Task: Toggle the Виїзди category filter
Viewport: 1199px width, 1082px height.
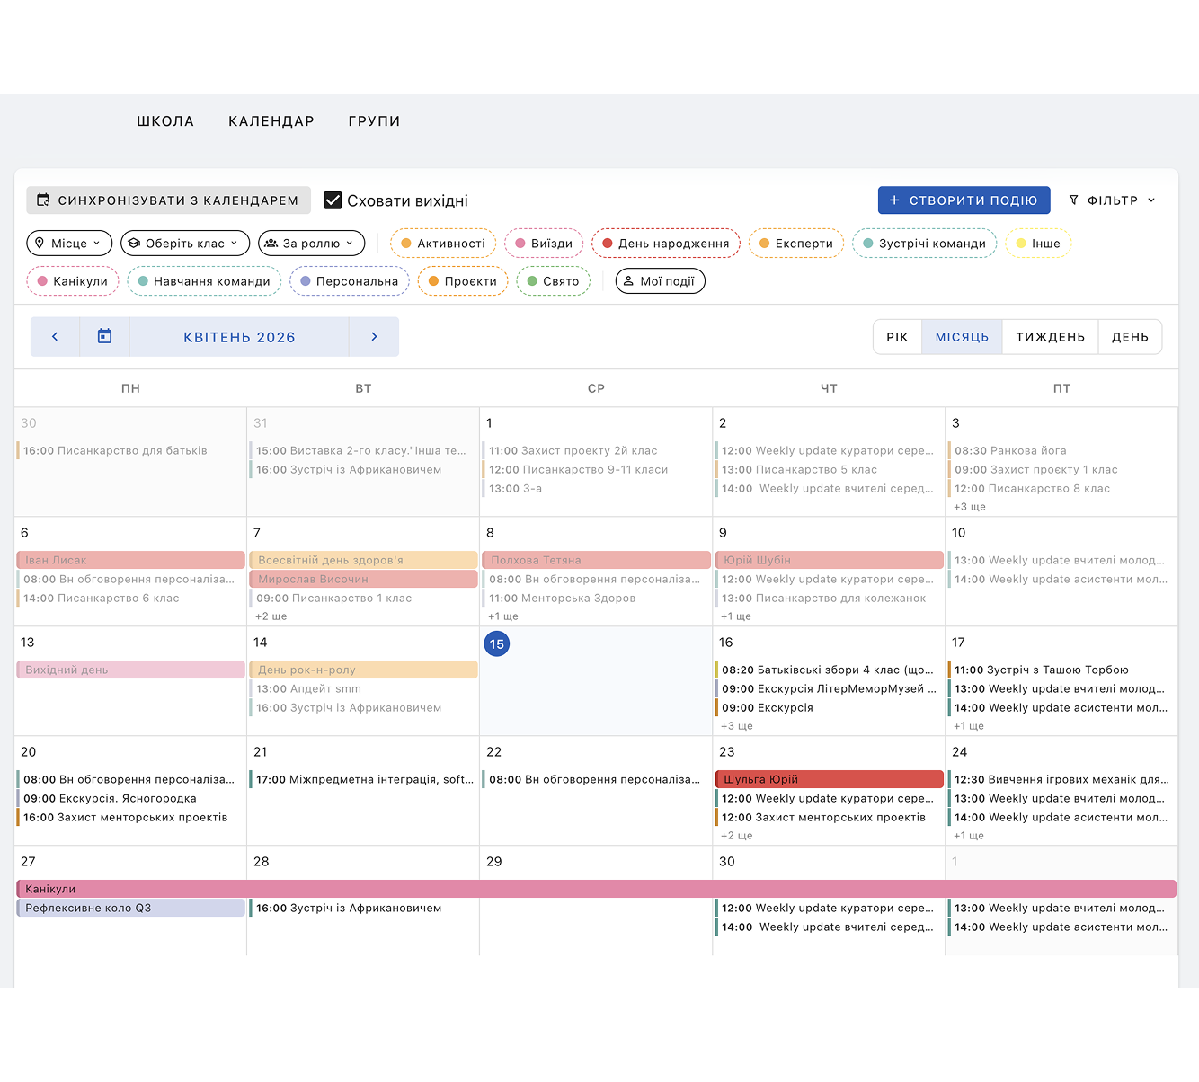Action: [544, 244]
